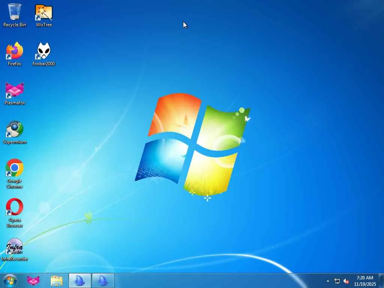
Task: Select the Google Chrome desktop shortcut
Action: pos(15,174)
